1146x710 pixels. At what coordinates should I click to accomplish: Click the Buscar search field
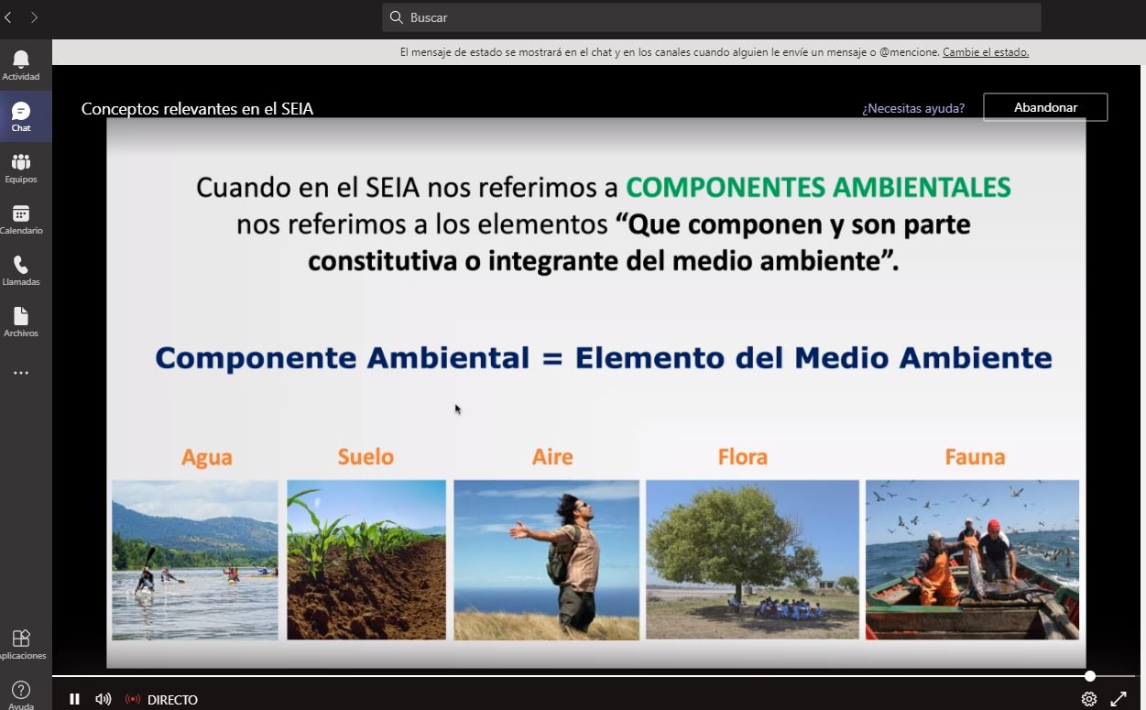(711, 17)
